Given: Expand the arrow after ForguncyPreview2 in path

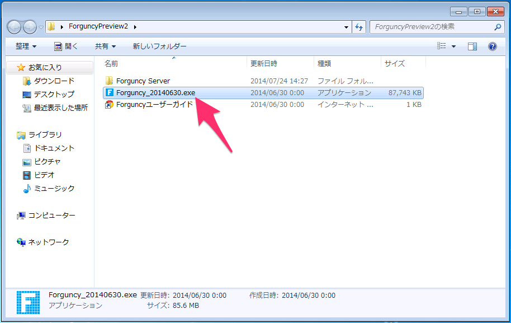Looking at the screenshot, I should tap(135, 27).
